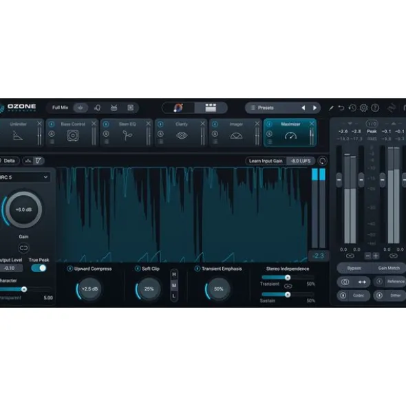The height and width of the screenshot is (406, 406).
Task: Remove the Imager module
Action: 257,124
